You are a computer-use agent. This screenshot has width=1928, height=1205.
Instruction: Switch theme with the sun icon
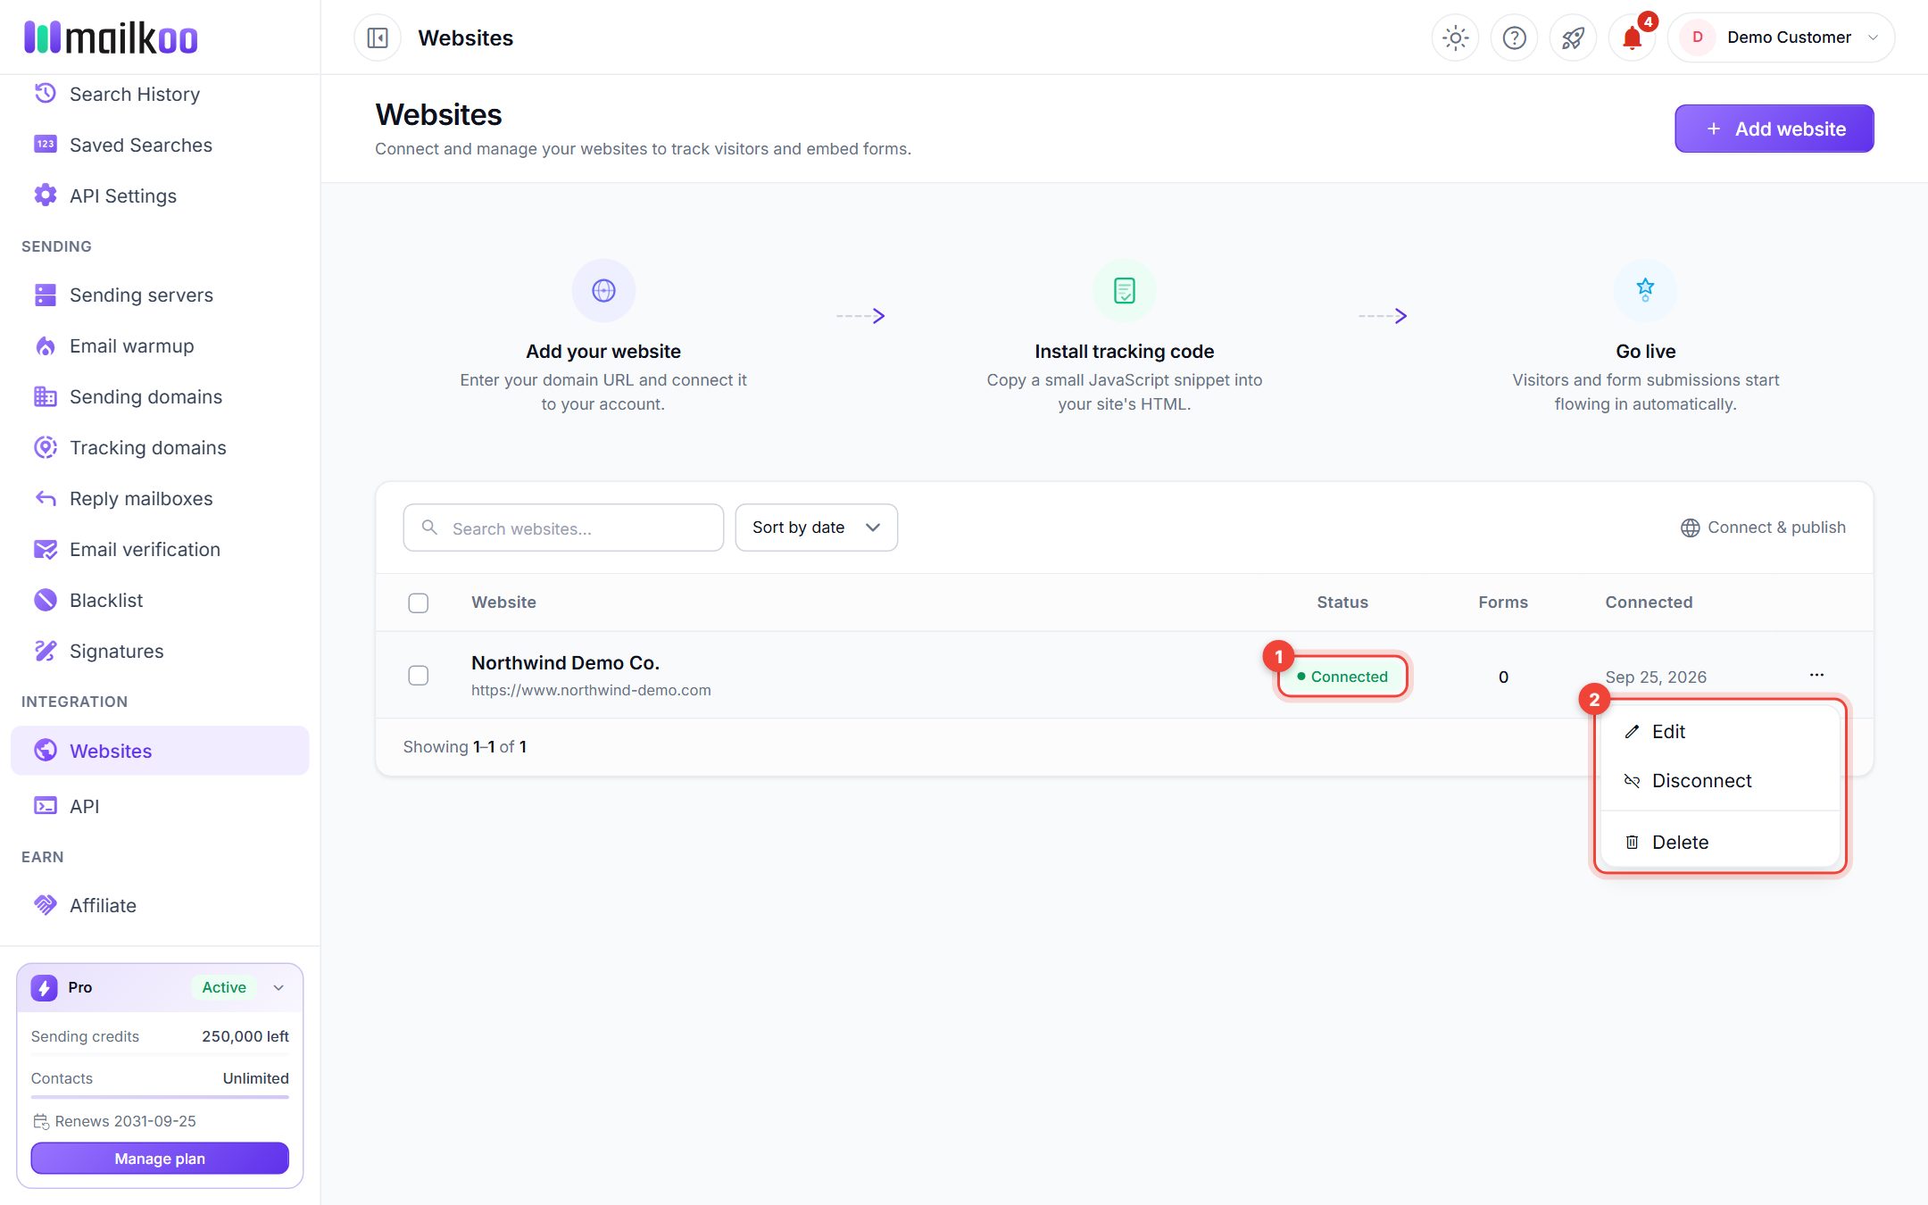[x=1455, y=37]
